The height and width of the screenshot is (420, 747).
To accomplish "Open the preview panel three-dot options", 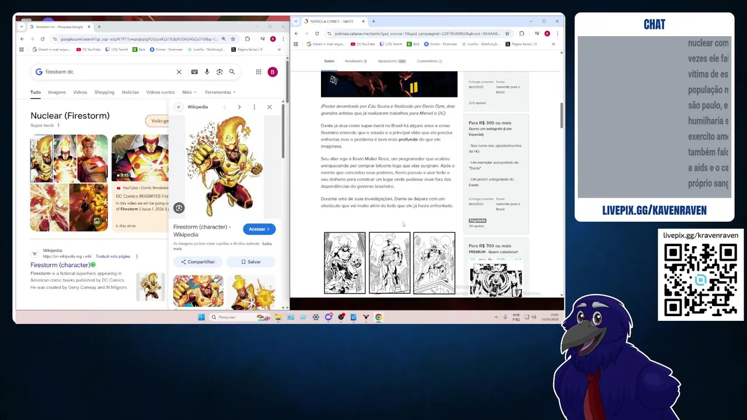I will pos(254,107).
